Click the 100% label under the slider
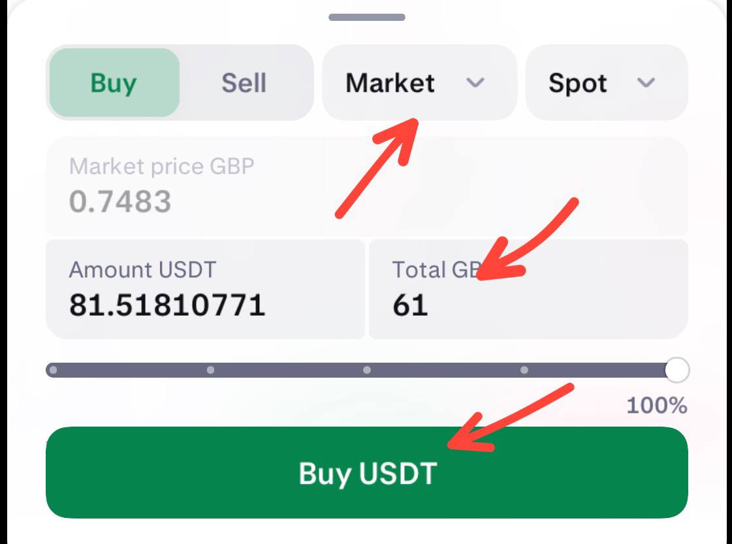 tap(656, 406)
